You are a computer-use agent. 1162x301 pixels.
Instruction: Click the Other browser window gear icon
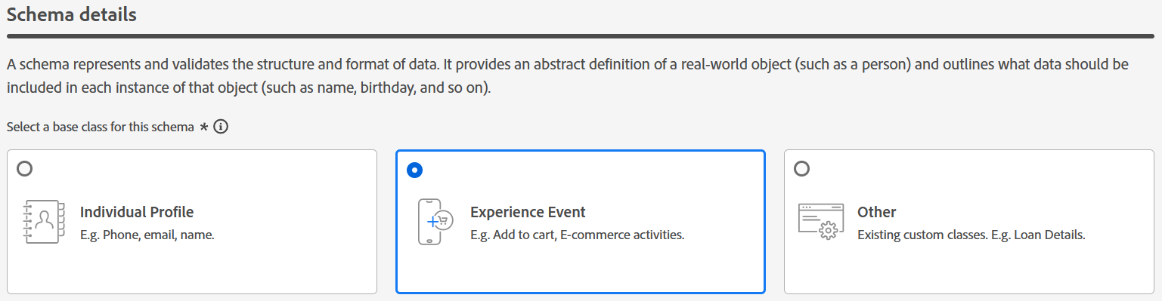tap(821, 222)
